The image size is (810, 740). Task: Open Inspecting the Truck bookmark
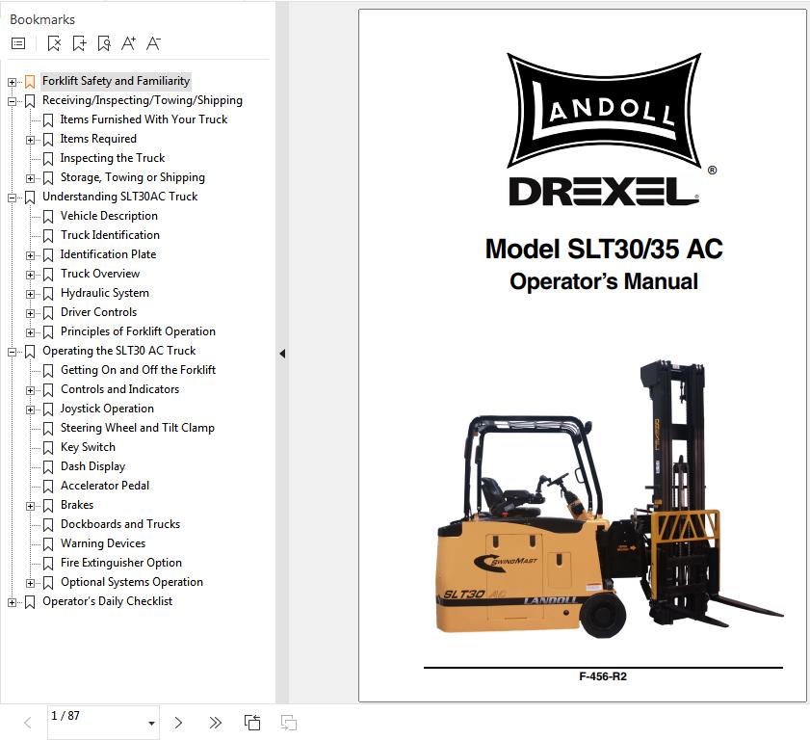click(113, 158)
